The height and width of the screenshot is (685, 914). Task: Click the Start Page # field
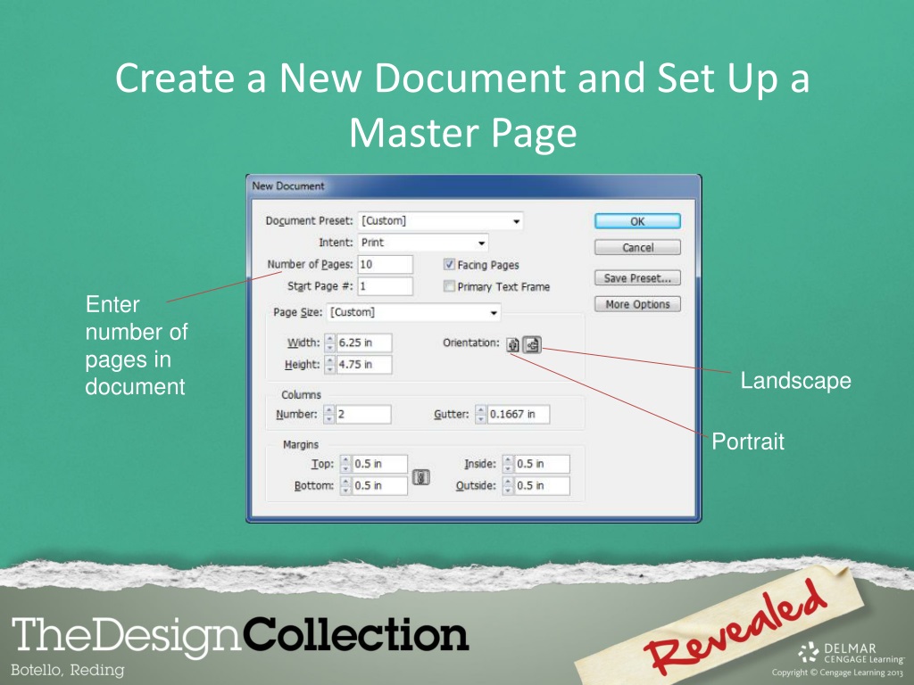tap(386, 286)
